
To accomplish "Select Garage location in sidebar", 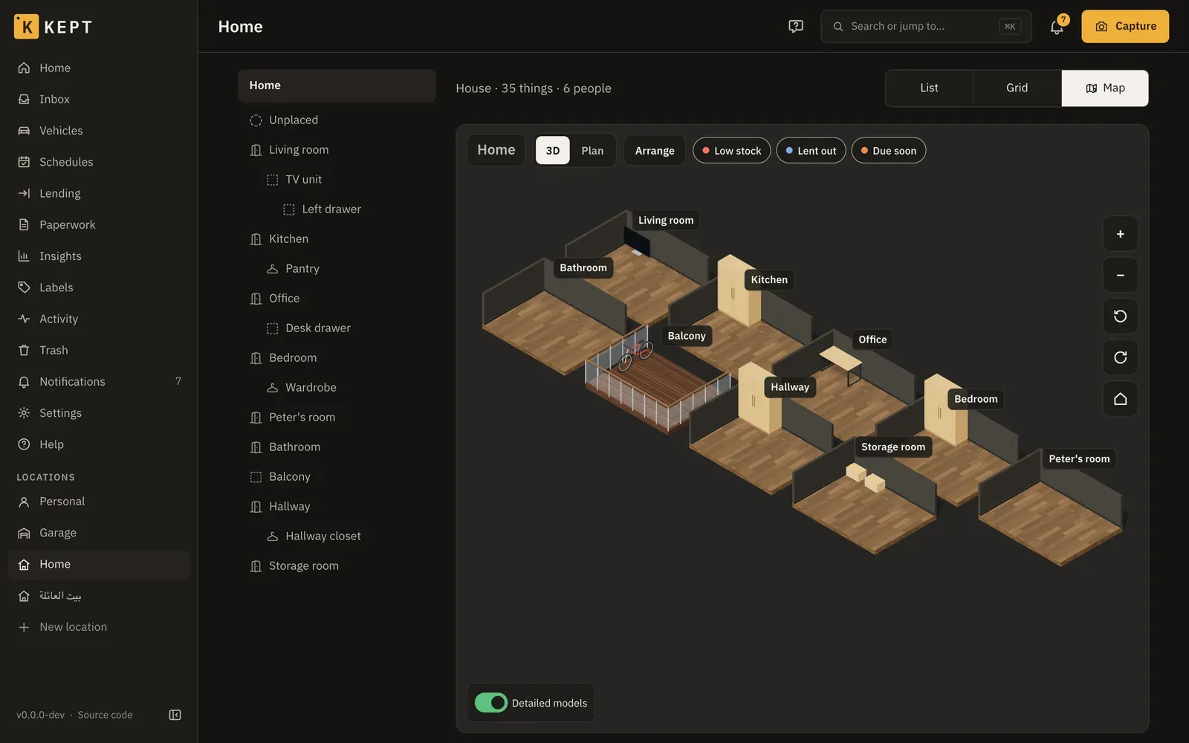I will click(99, 533).
